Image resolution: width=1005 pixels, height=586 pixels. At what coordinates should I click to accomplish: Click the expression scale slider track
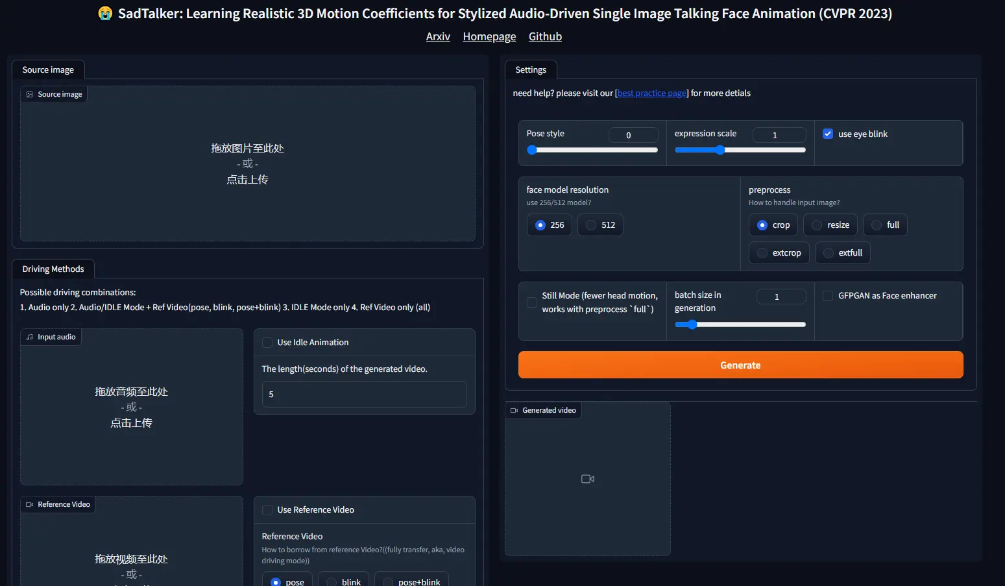(740, 150)
